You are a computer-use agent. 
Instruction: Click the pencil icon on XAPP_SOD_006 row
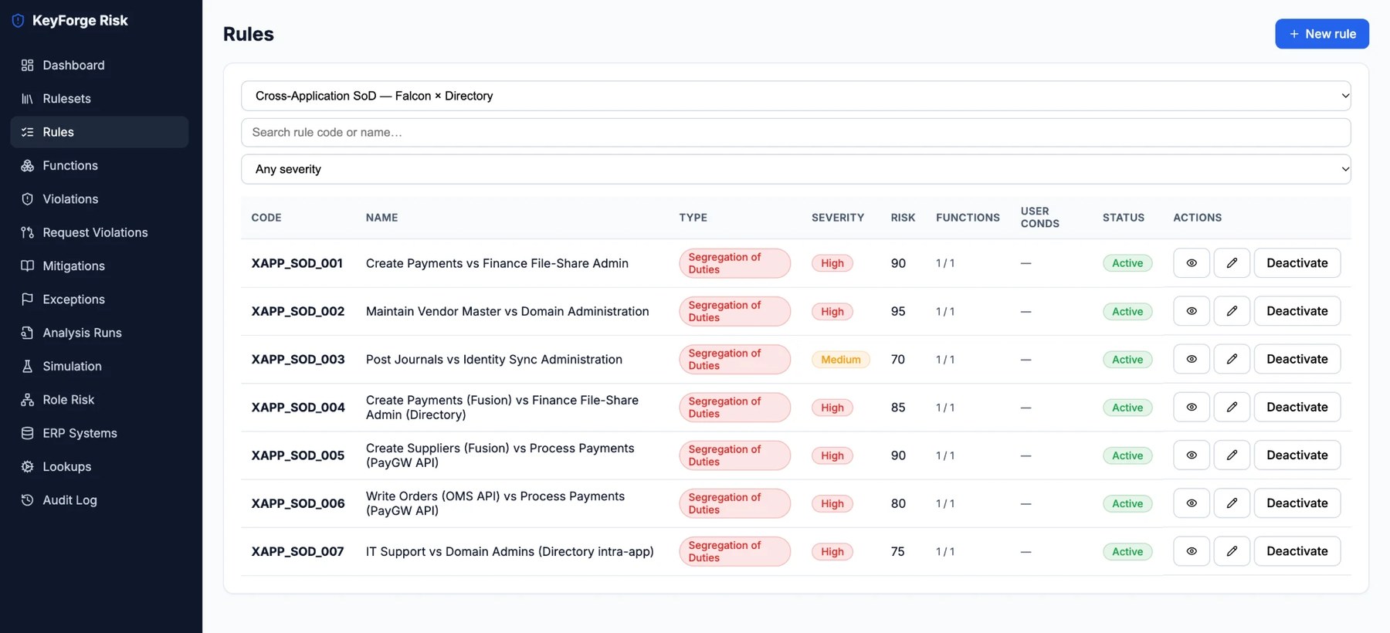tap(1232, 503)
